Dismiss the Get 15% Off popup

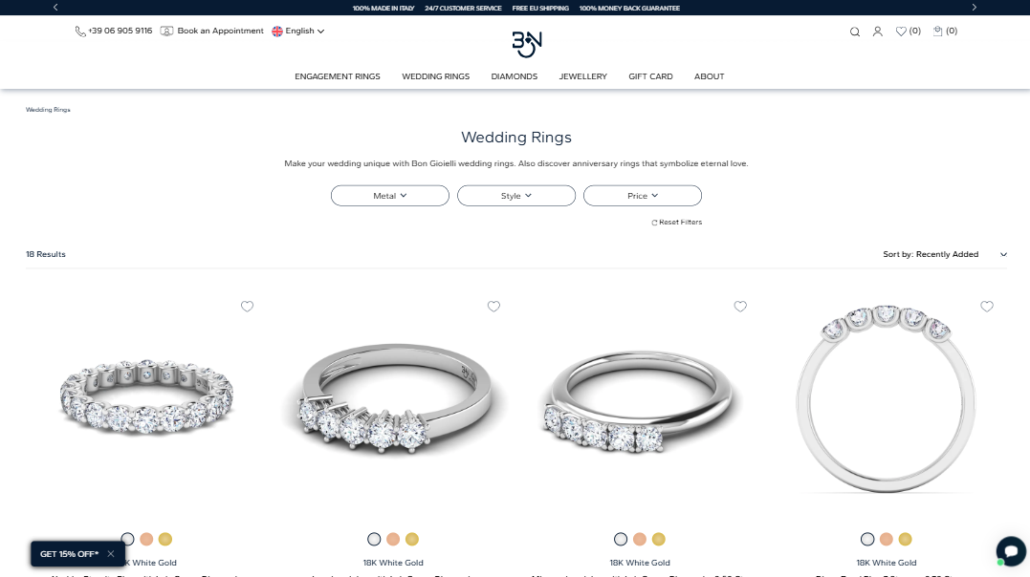[x=111, y=554]
